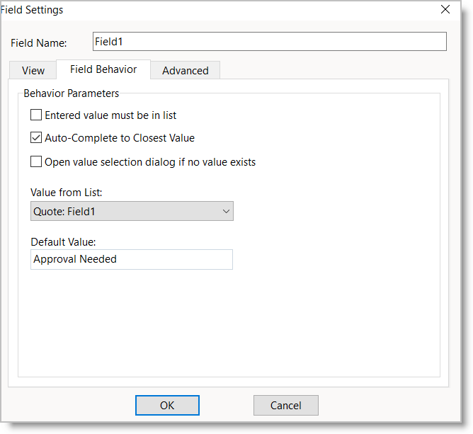Click the Field Settings title bar text
This screenshot has width=473, height=434.
(x=33, y=10)
